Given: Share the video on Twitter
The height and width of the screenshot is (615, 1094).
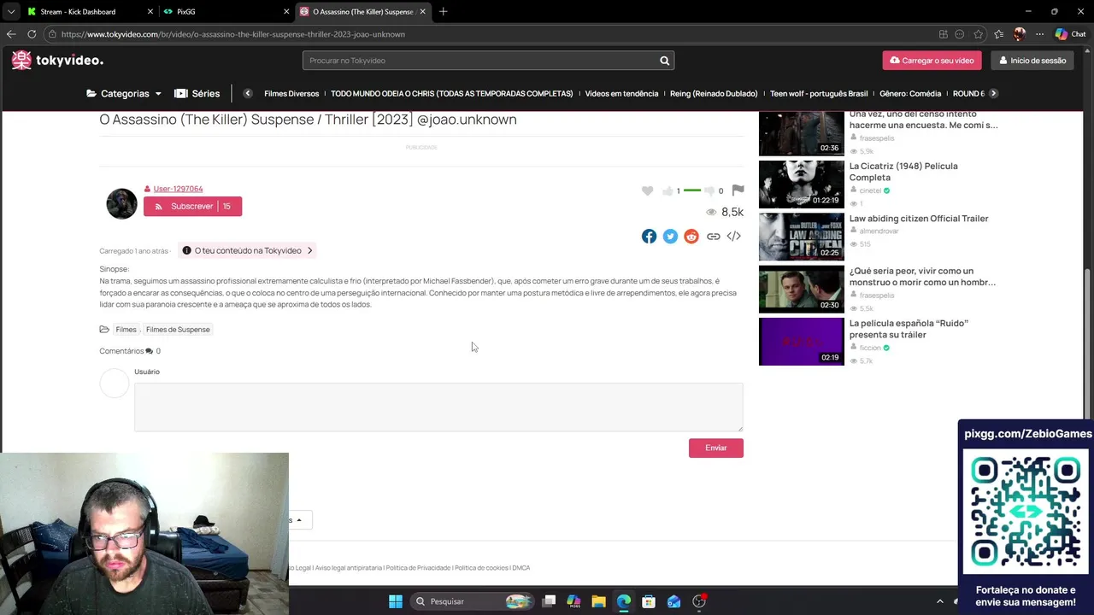Looking at the screenshot, I should coord(670,237).
